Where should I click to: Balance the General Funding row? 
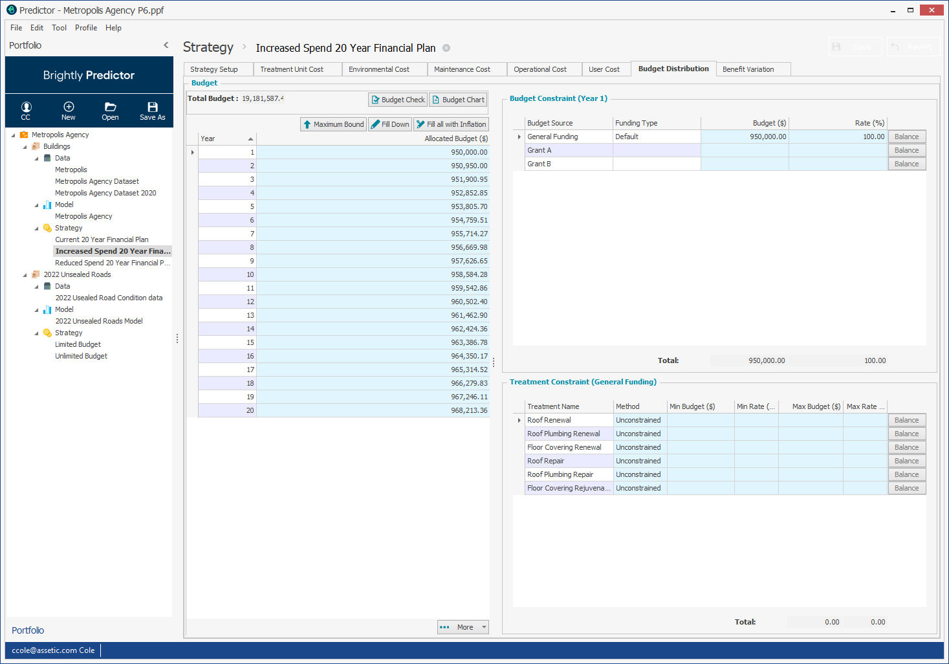(907, 137)
